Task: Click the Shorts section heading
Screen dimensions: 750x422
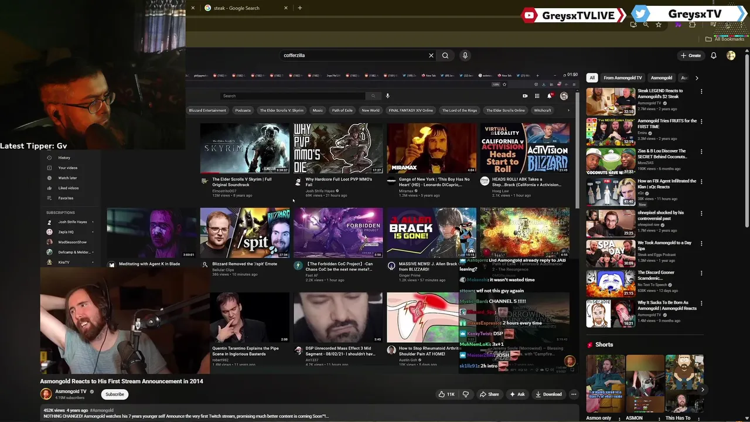Action: 604,345
